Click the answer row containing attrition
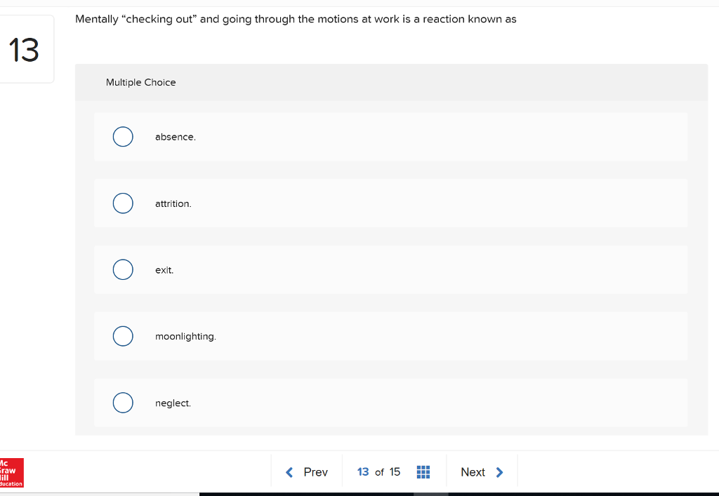Screen dimensions: 719x496 [390, 203]
